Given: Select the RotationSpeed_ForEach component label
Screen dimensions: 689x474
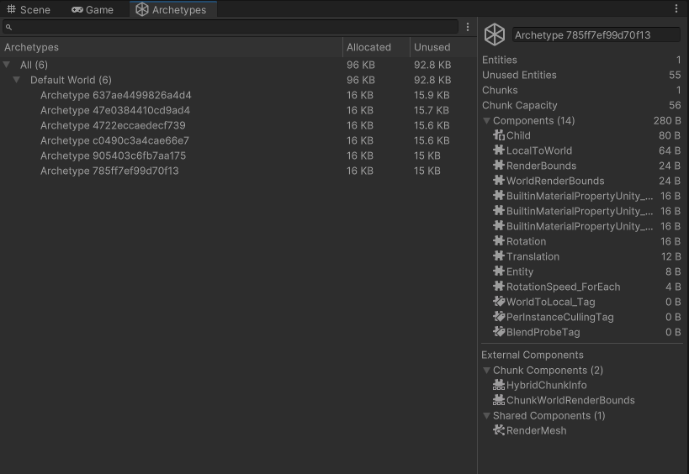Looking at the screenshot, I should point(564,287).
